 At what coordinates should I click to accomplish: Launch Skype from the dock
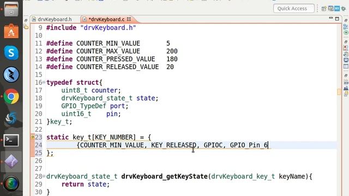click(x=11, y=53)
